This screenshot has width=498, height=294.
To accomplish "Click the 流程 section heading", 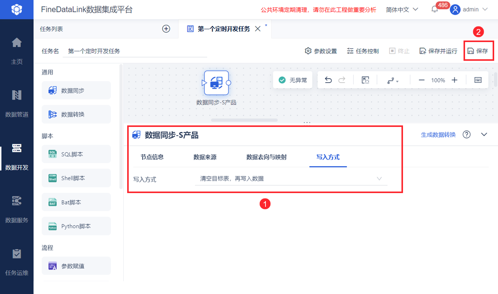I will [x=48, y=248].
